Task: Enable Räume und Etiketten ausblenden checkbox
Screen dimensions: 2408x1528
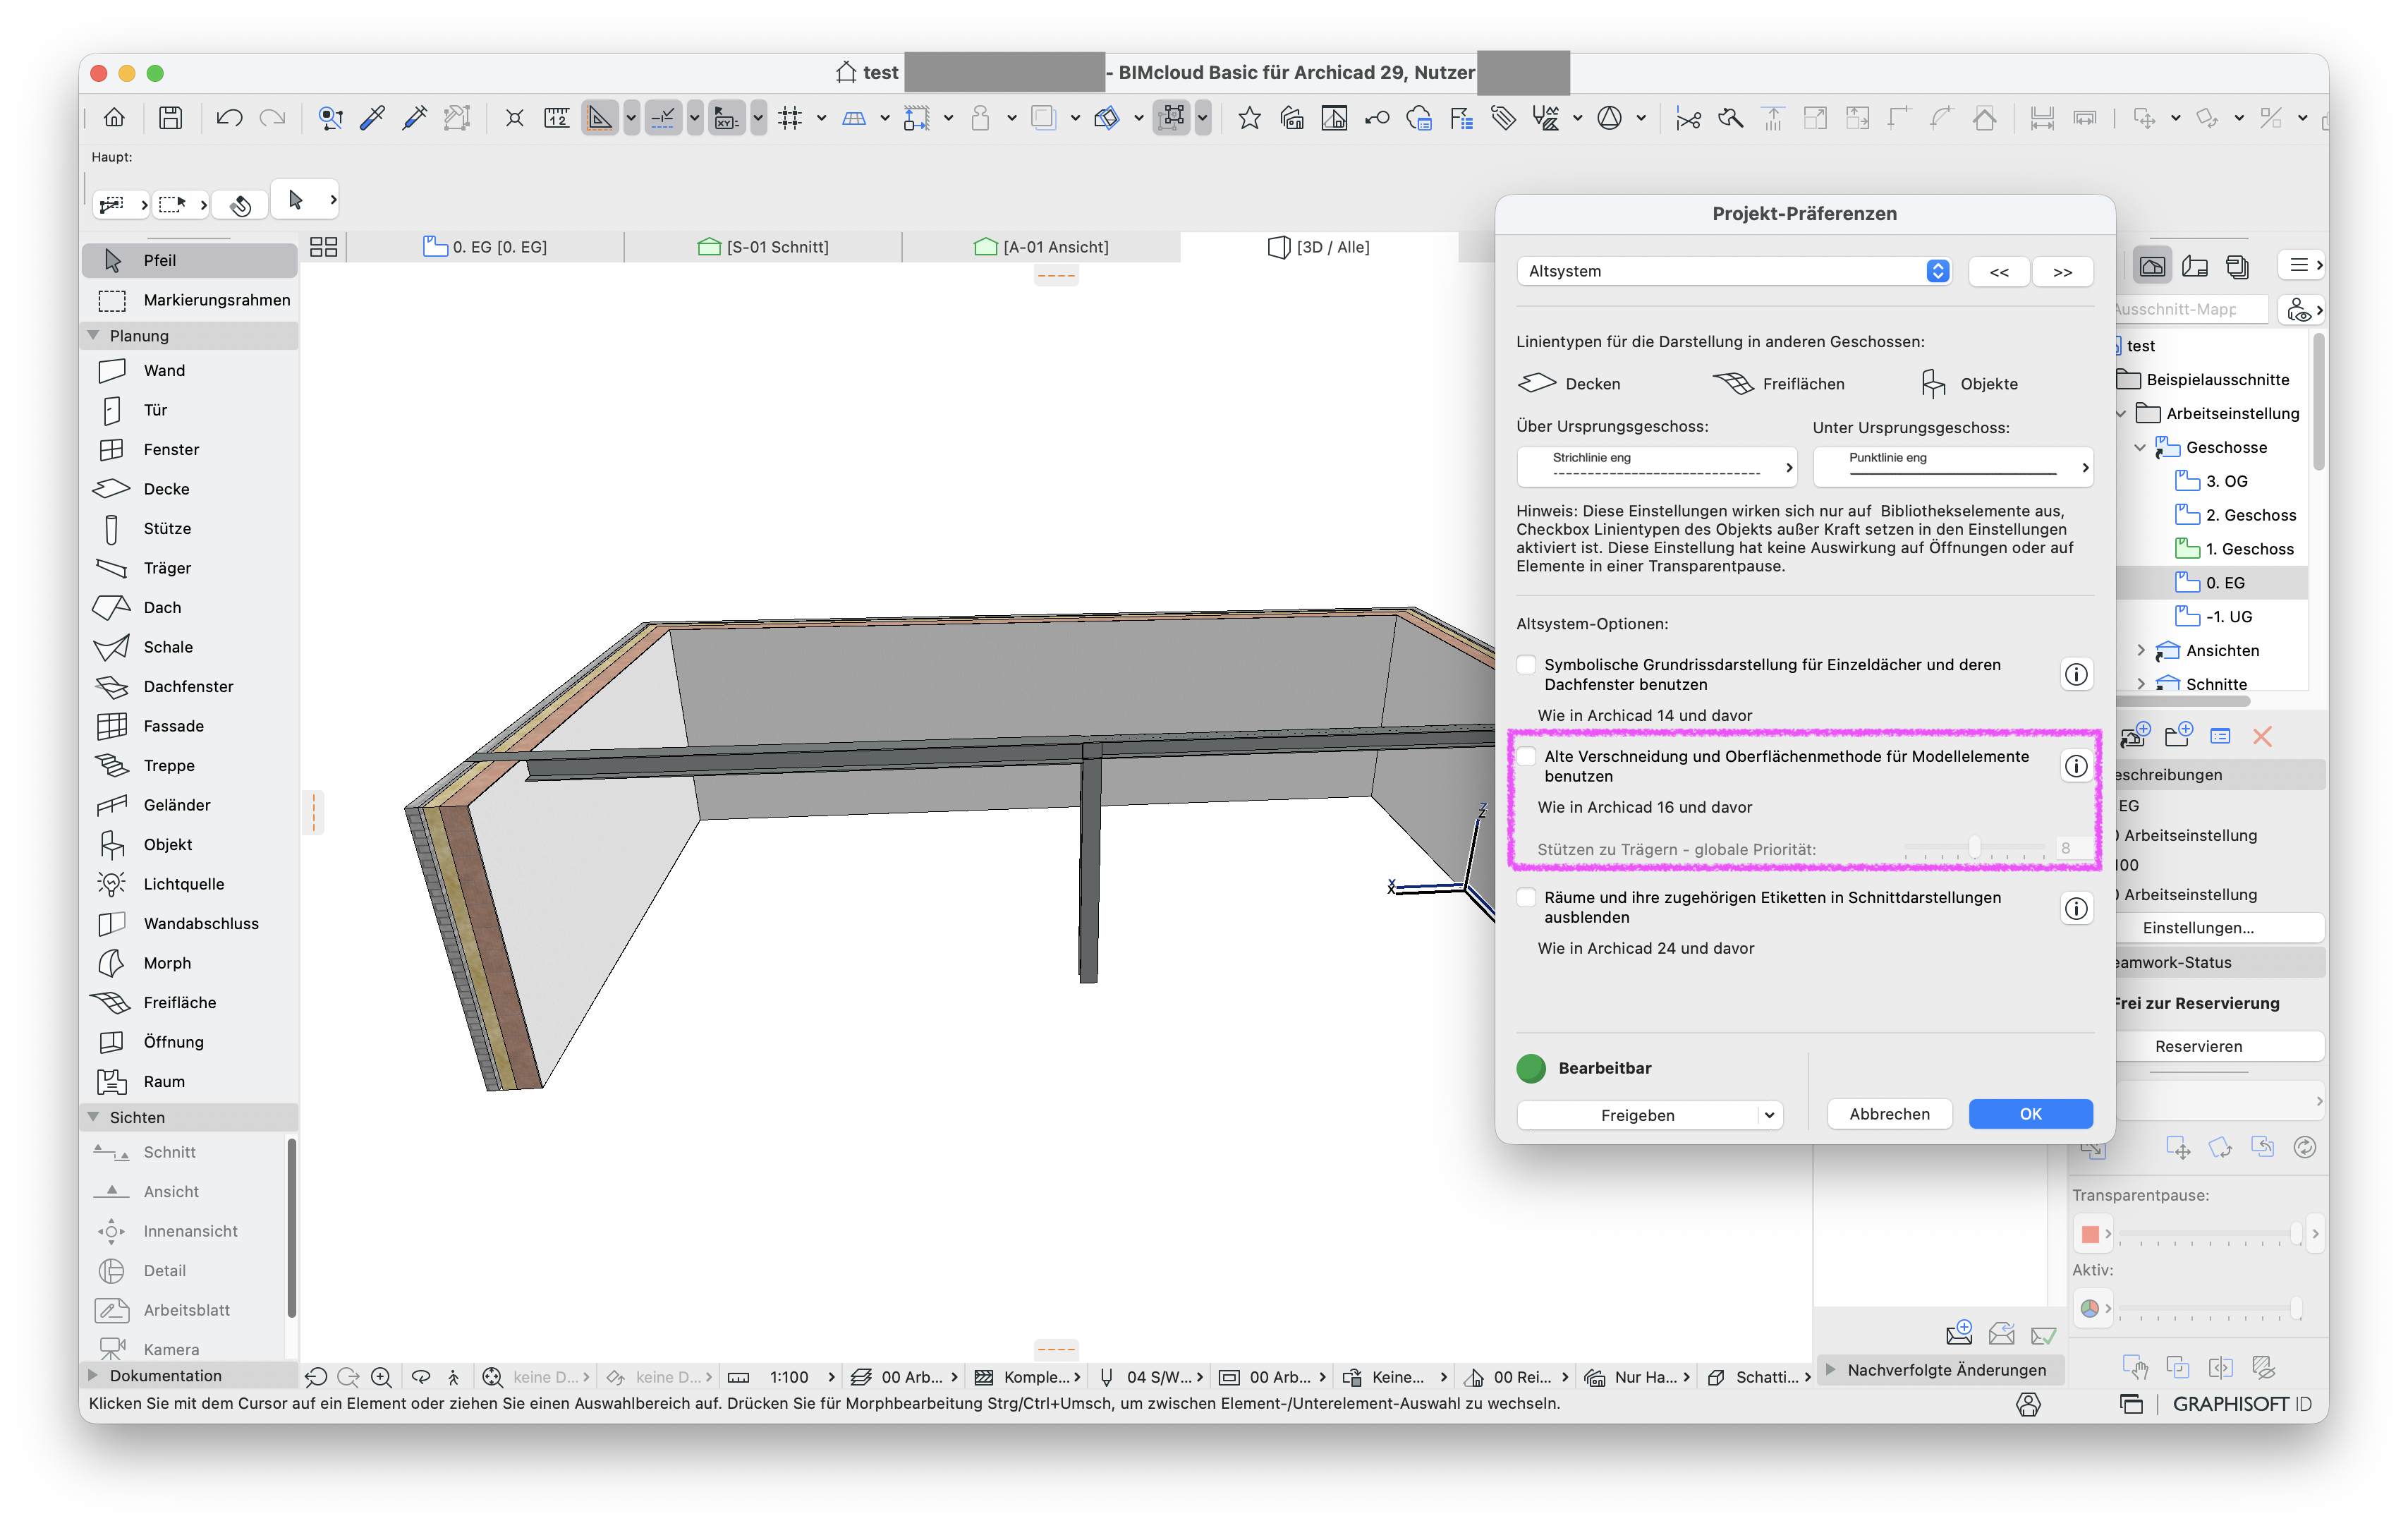Action: (x=1526, y=898)
